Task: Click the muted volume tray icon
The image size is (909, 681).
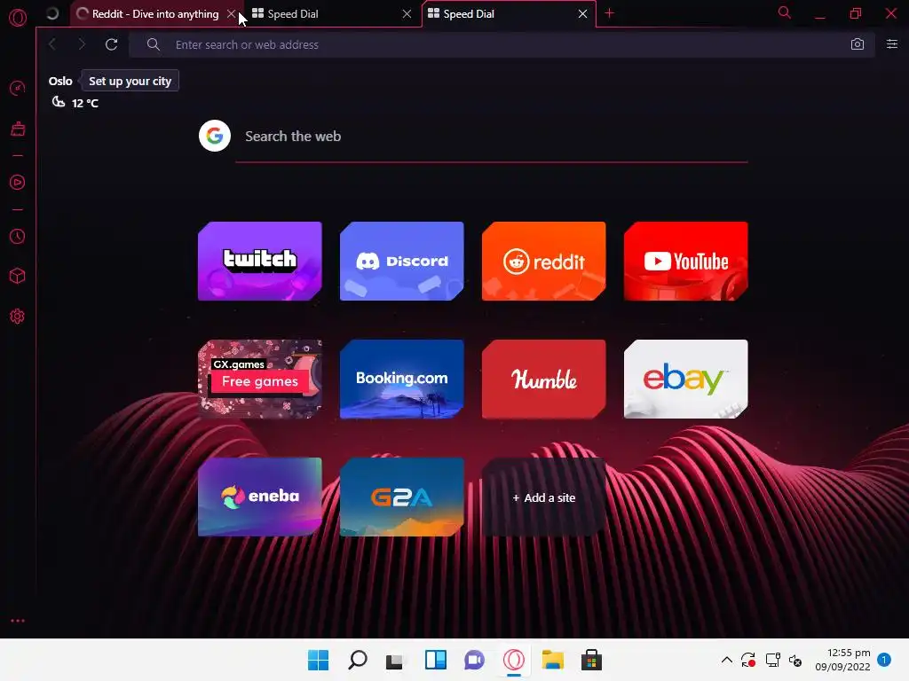Action: (795, 660)
